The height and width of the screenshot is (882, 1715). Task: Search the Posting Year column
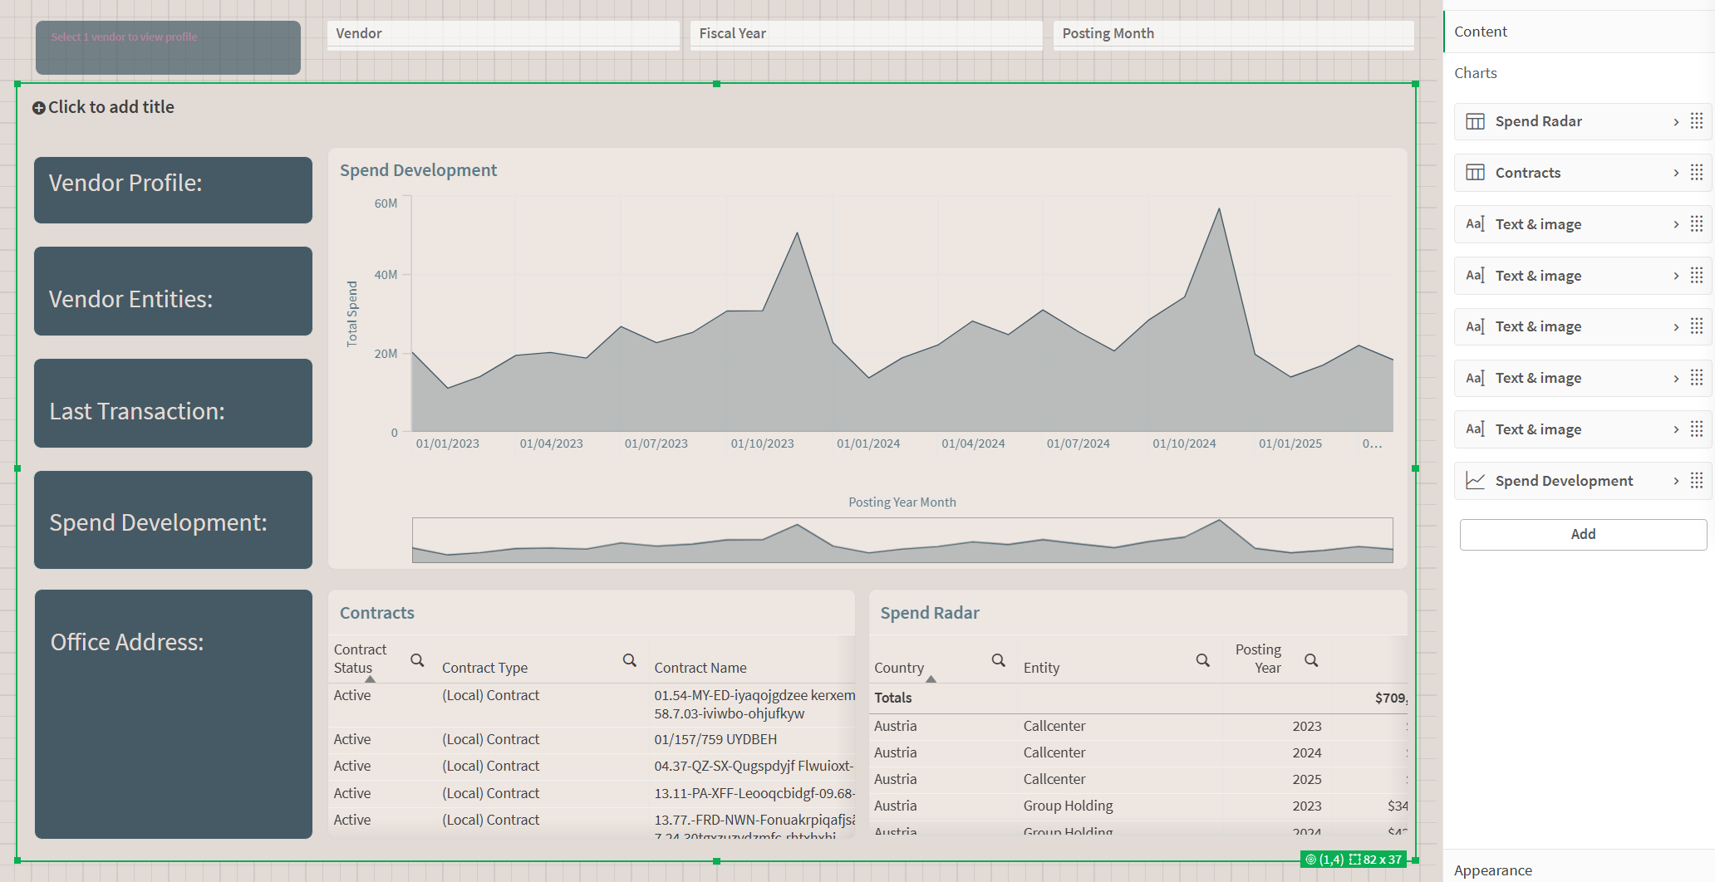tap(1311, 660)
